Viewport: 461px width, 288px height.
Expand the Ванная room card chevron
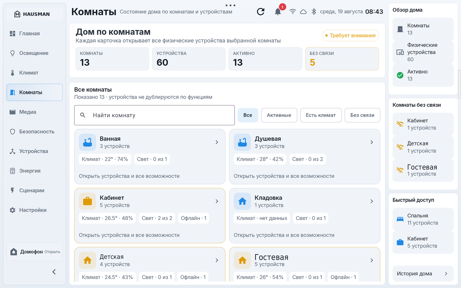tap(217, 142)
